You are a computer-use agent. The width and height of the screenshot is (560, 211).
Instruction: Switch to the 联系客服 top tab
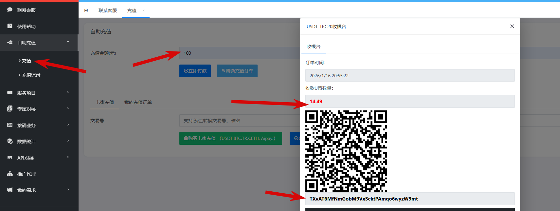click(108, 10)
